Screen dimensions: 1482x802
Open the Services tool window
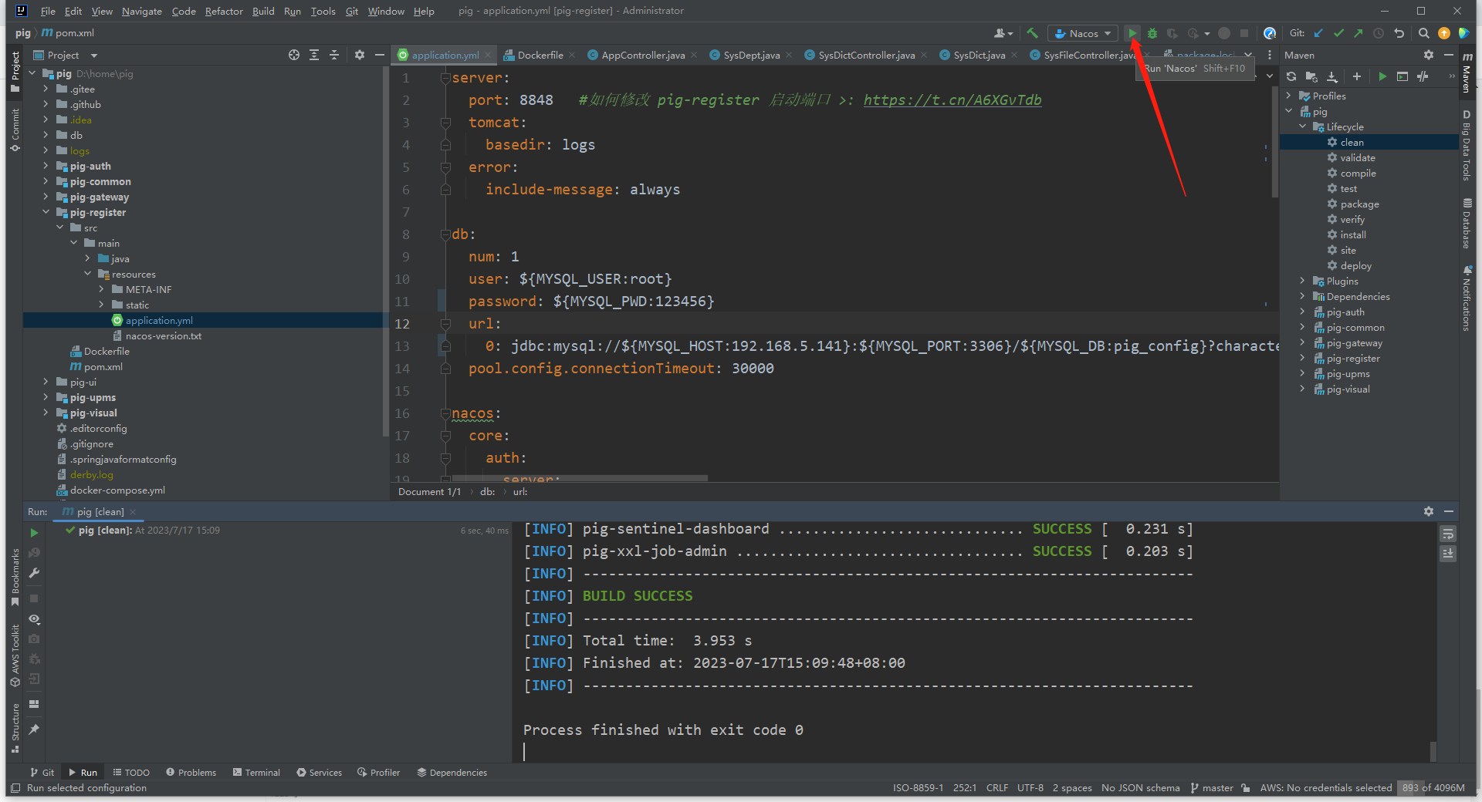point(319,772)
